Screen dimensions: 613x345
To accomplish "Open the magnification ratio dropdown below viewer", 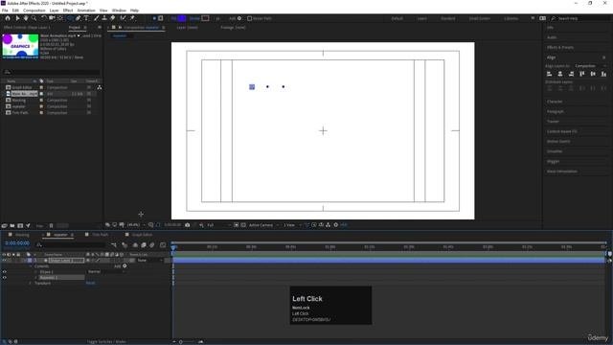I will pos(136,225).
